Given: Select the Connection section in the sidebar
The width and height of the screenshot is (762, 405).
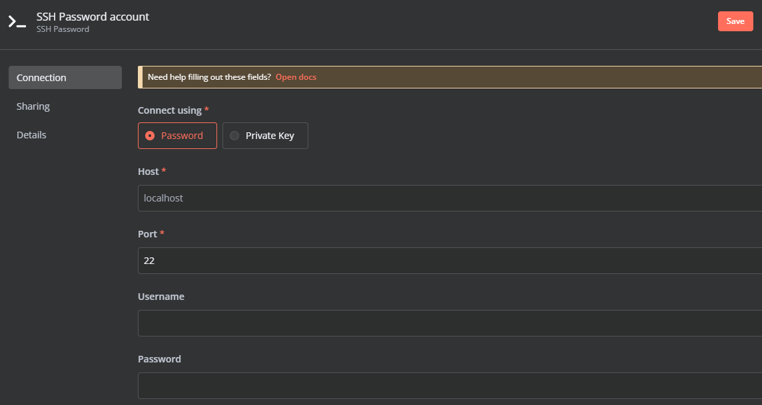Looking at the screenshot, I should pyautogui.click(x=41, y=77).
